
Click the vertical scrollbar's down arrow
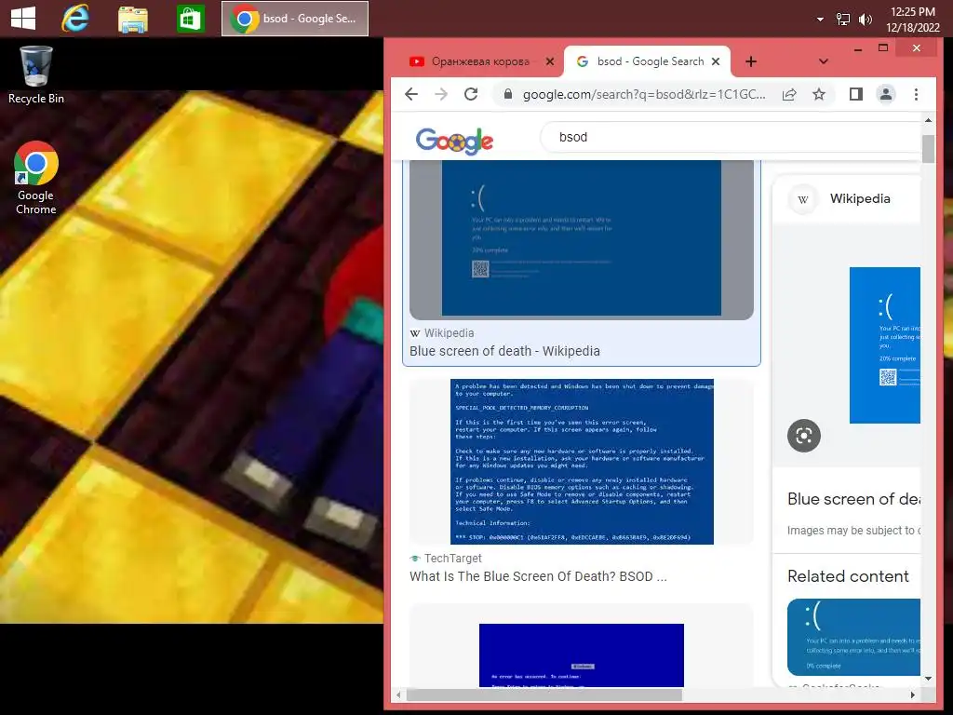928,679
